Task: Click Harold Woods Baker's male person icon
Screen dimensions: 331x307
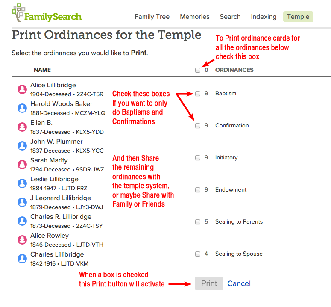Action: [22, 108]
